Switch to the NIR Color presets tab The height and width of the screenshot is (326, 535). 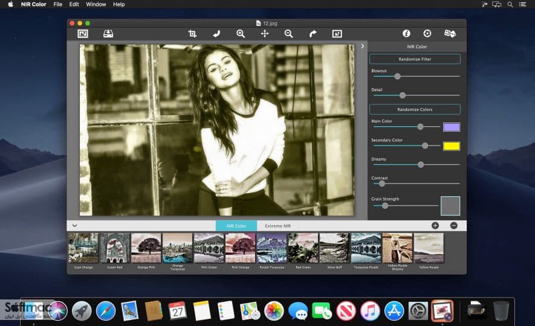[x=236, y=226]
